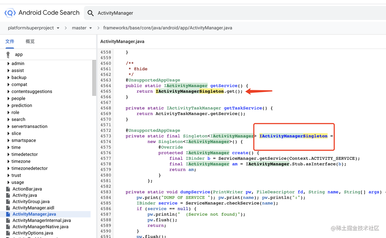Open ActionBar.java from the file tree
386x238 pixels.
click(x=27, y=189)
